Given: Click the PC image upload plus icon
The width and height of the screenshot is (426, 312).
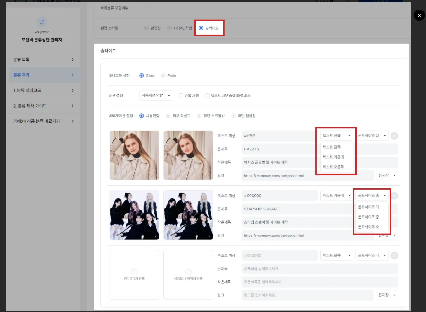Looking at the screenshot, I should pyautogui.click(x=134, y=272).
